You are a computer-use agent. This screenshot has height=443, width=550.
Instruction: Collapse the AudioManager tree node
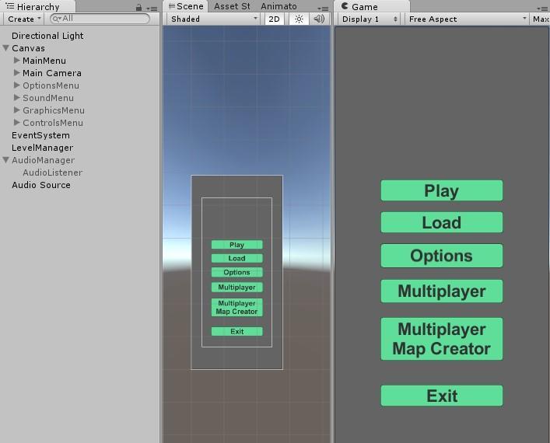tap(5, 160)
